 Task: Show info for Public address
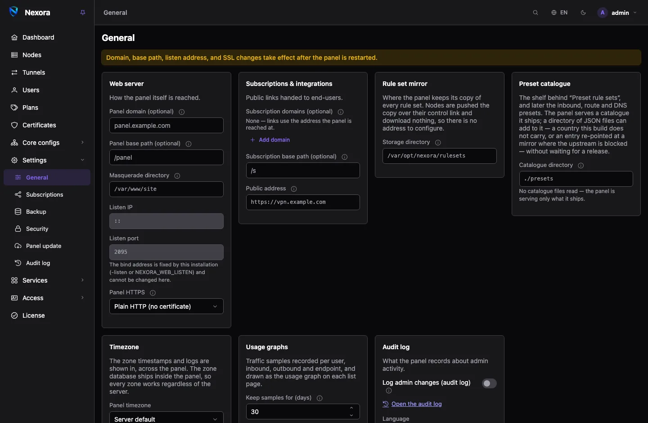pyautogui.click(x=294, y=189)
